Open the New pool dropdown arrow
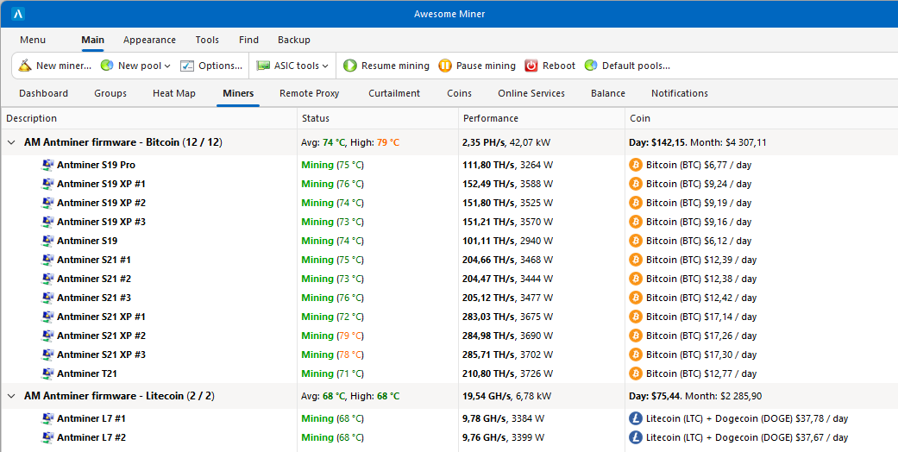Screen dimensions: 898x452 [167, 66]
